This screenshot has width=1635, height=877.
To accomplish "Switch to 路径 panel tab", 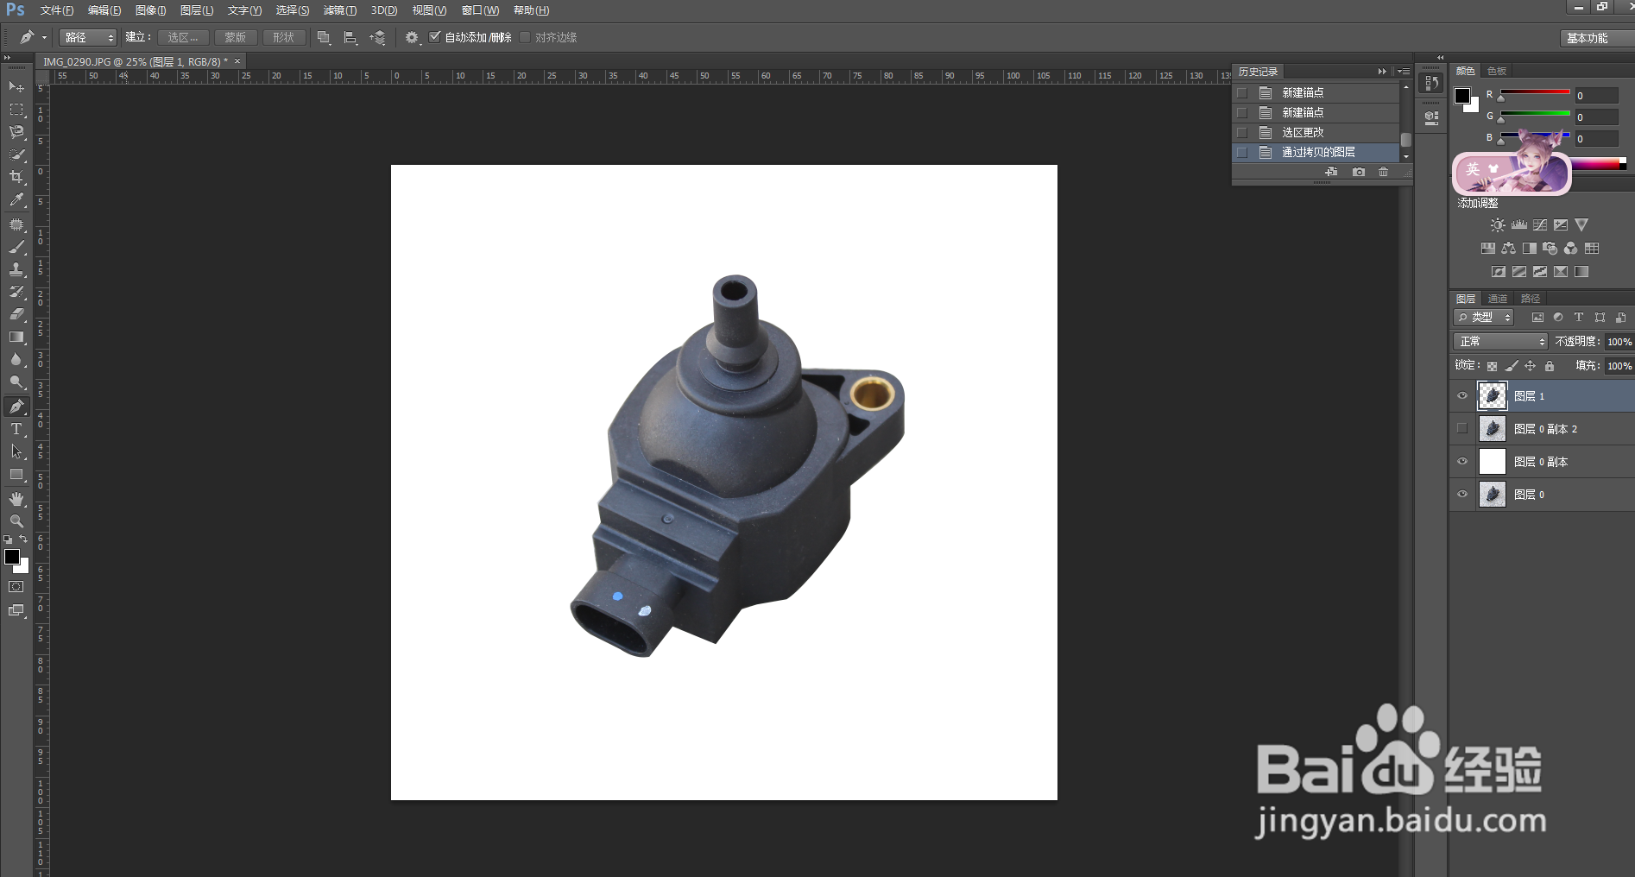I will 1531,299.
